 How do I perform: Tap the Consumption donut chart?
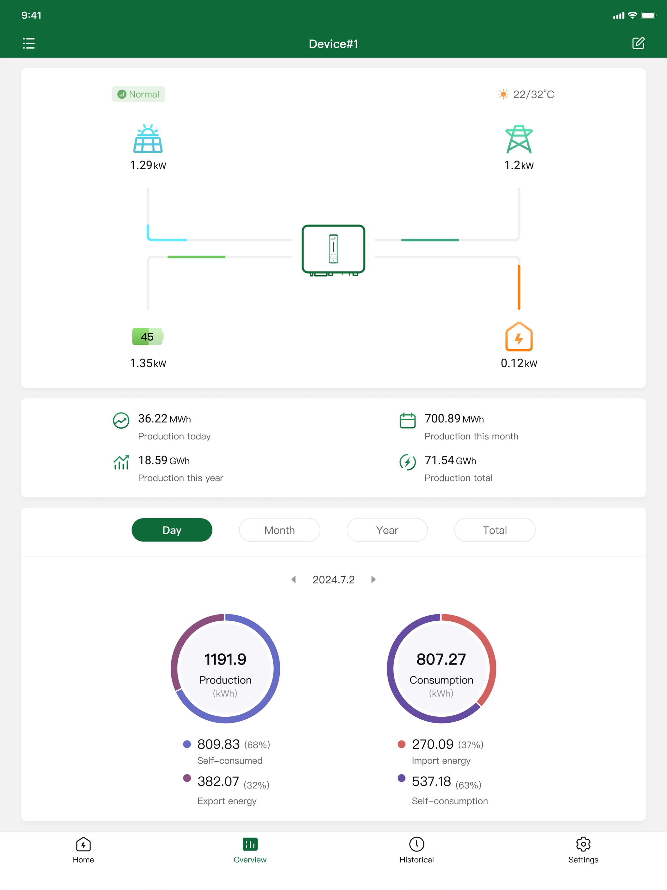[x=441, y=668]
